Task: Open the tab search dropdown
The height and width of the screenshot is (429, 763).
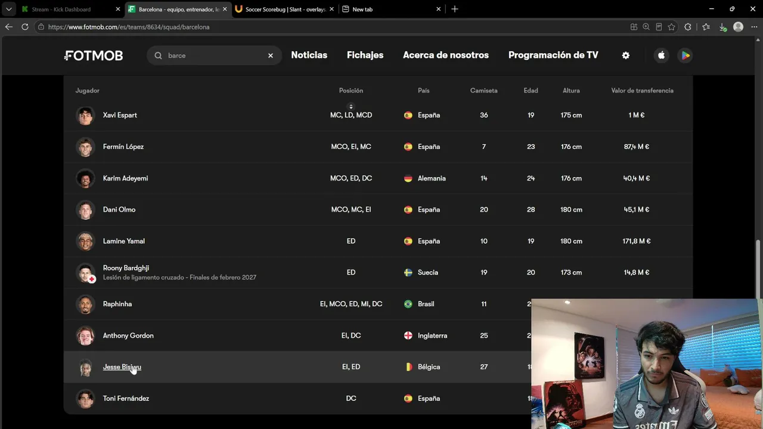Action: pyautogui.click(x=8, y=9)
